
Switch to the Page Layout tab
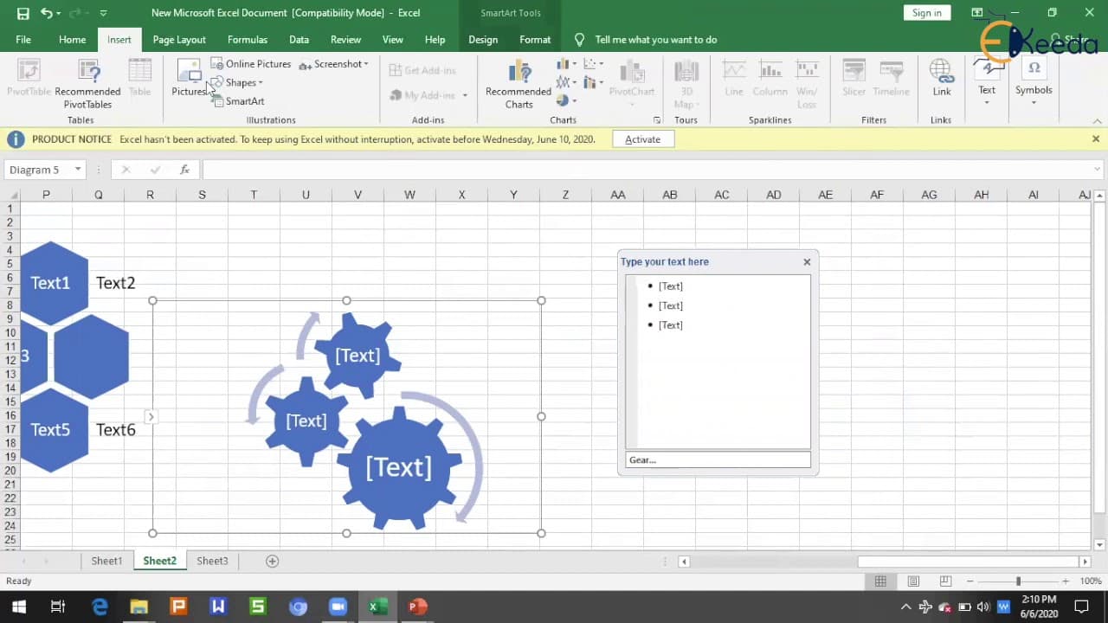click(179, 40)
